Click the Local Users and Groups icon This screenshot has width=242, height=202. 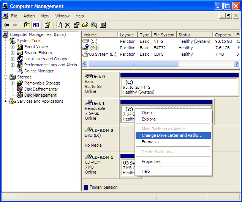click(x=20, y=59)
